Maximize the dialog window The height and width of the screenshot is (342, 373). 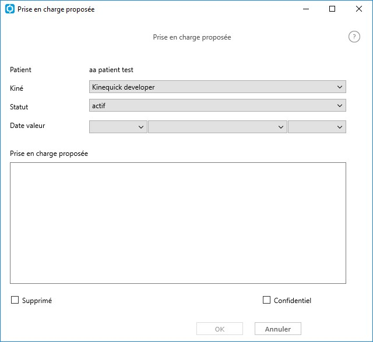click(x=332, y=9)
